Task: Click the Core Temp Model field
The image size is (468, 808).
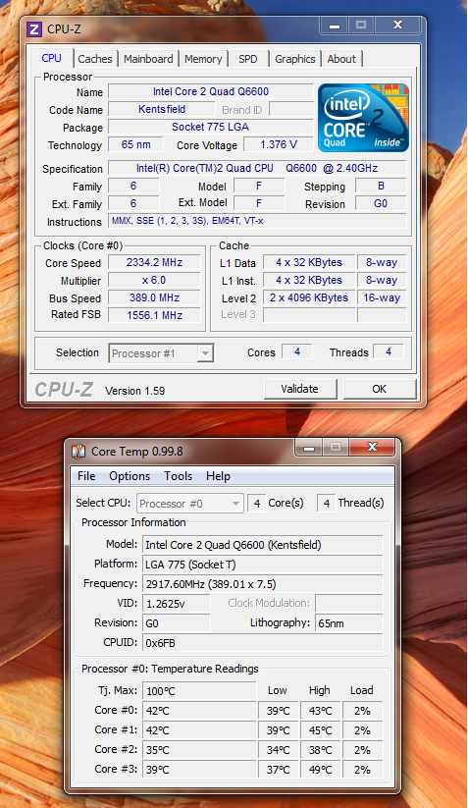Action: [263, 545]
